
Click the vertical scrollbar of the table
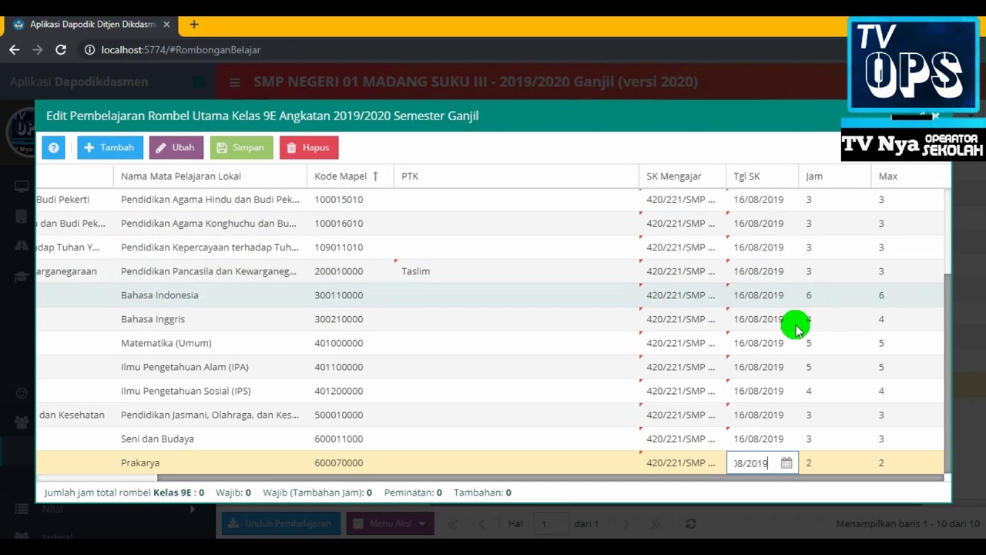point(948,374)
